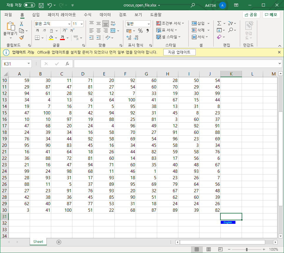Click the decrease indent icon
Screen dimensions: 284x253
(92, 37)
